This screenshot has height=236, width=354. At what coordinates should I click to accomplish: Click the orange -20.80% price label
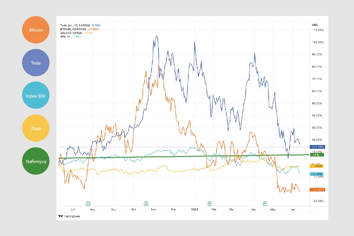coord(317,189)
